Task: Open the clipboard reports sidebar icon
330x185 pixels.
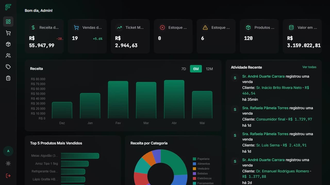Action: point(8,78)
